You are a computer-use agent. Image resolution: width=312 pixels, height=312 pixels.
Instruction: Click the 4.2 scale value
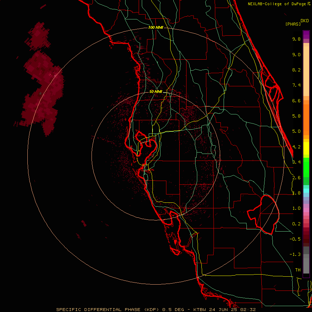pos(296,147)
